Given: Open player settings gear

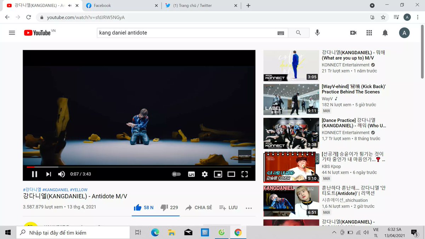Looking at the screenshot, I should click(205, 174).
